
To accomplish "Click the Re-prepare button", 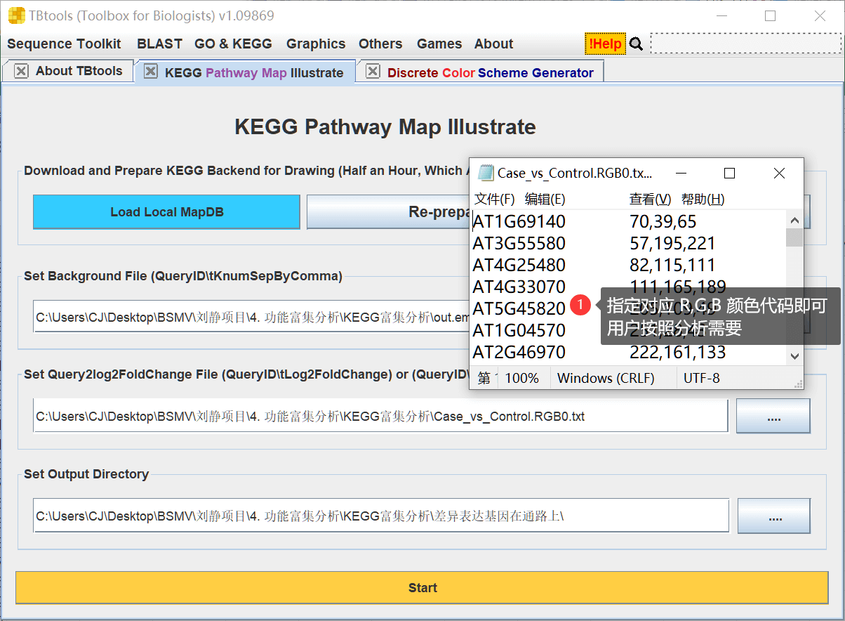I will [x=387, y=211].
